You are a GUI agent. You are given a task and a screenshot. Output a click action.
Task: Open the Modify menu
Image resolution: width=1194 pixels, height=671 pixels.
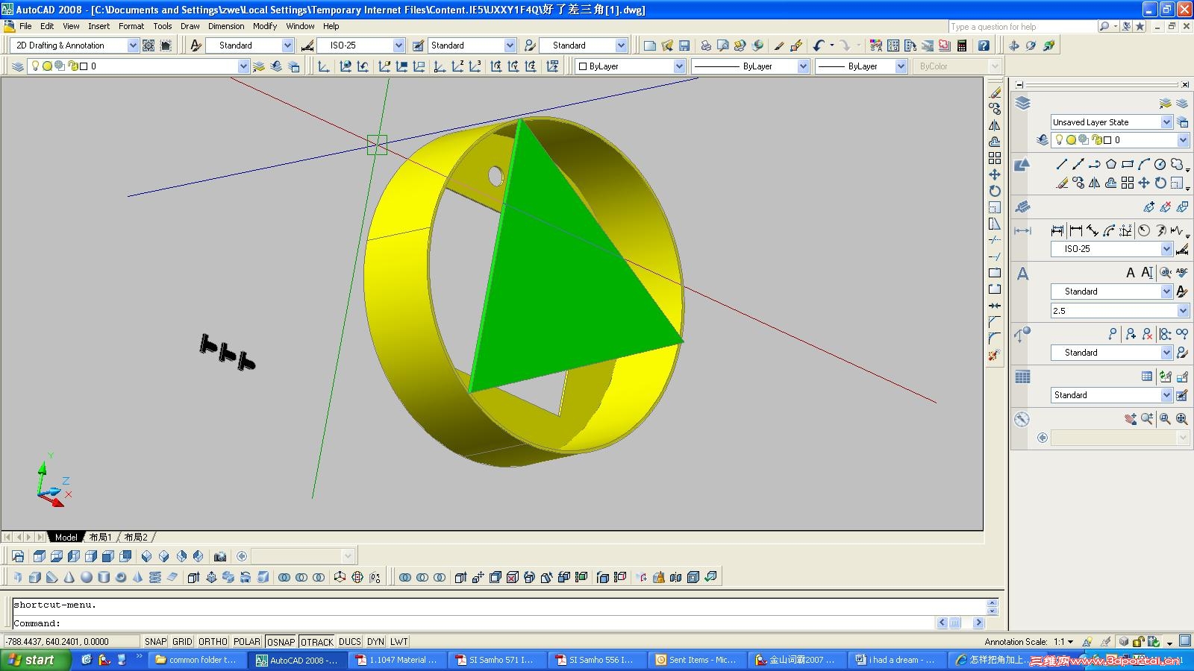tap(265, 26)
